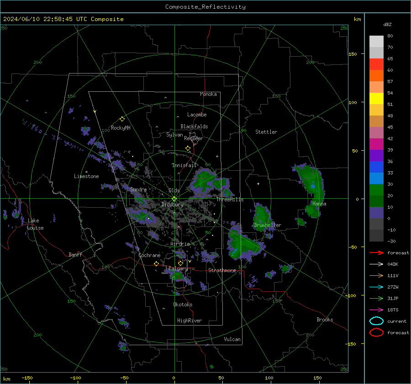The height and width of the screenshot is (384, 411).
Task: Click the Hanna town label
Action: [319, 204]
